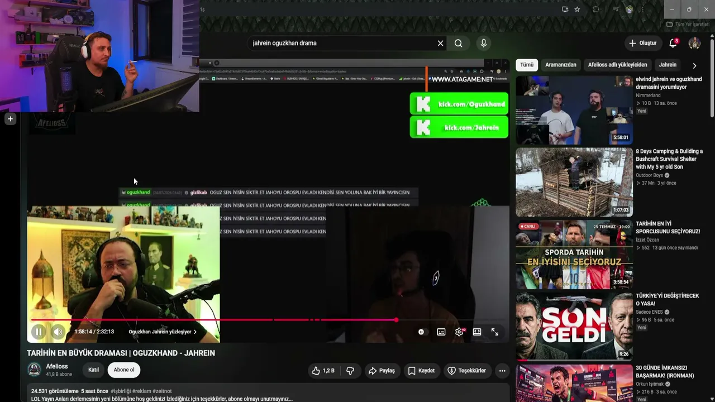The height and width of the screenshot is (402, 715).
Task: Open the notifications bell
Action: [673, 43]
